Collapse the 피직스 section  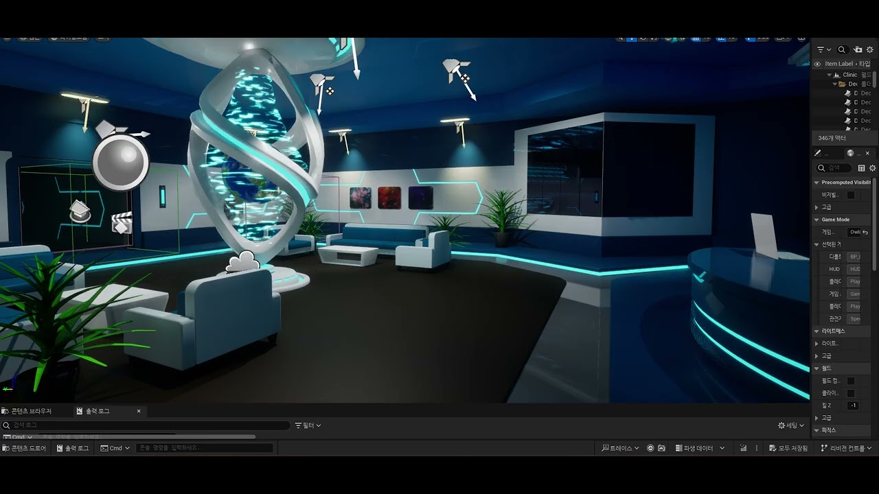pyautogui.click(x=817, y=430)
